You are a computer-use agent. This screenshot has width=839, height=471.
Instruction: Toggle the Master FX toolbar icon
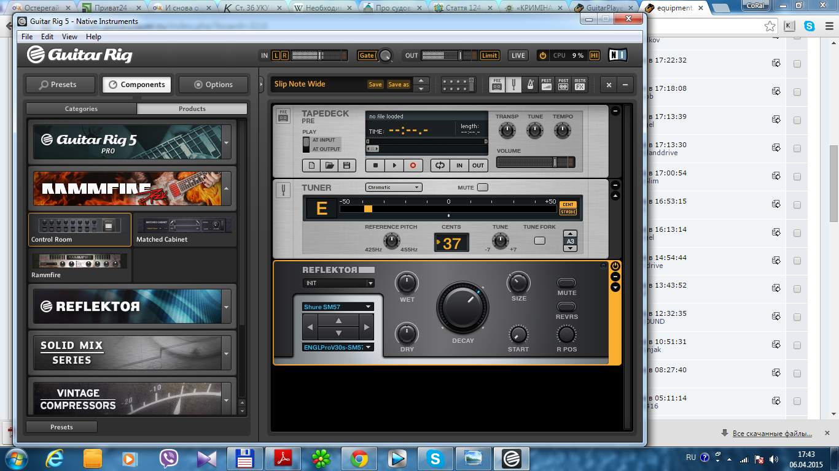pos(580,85)
